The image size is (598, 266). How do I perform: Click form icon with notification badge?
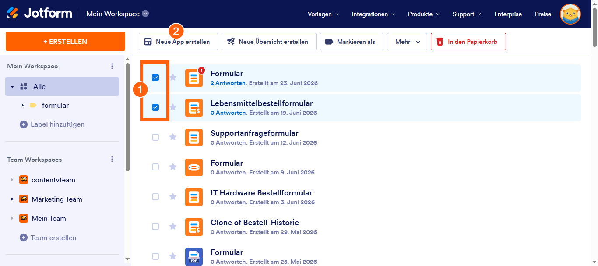(x=194, y=78)
